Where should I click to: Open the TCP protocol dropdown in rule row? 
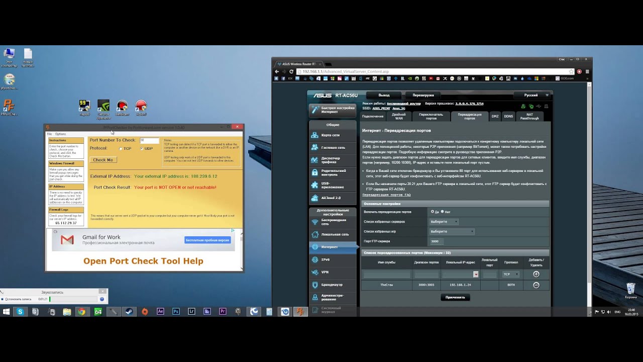511,275
